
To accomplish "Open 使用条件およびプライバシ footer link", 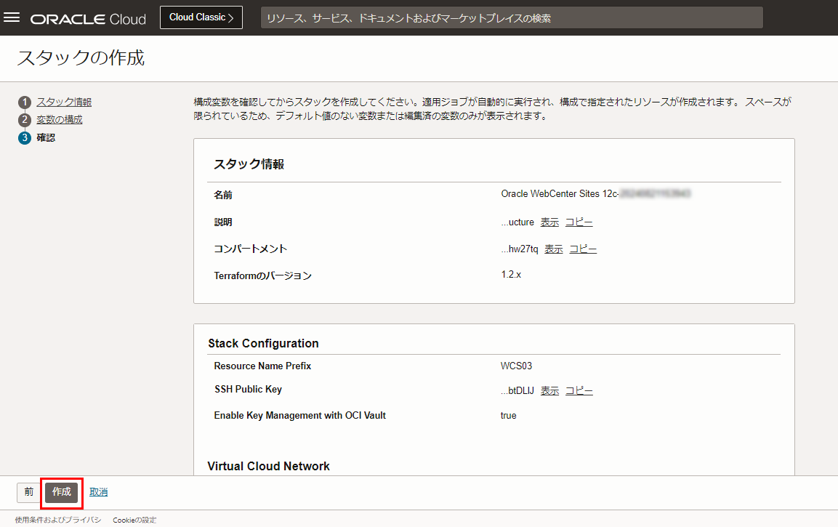I will click(57, 520).
